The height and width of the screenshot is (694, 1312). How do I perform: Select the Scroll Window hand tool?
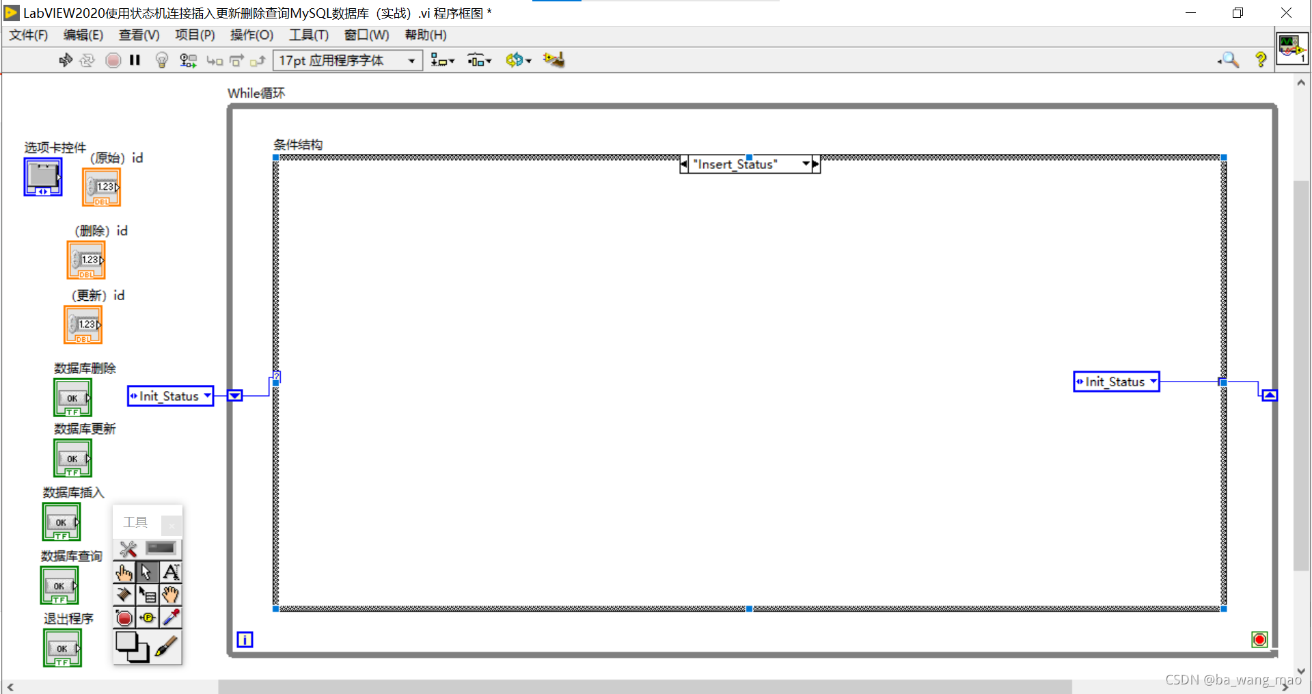tap(171, 595)
